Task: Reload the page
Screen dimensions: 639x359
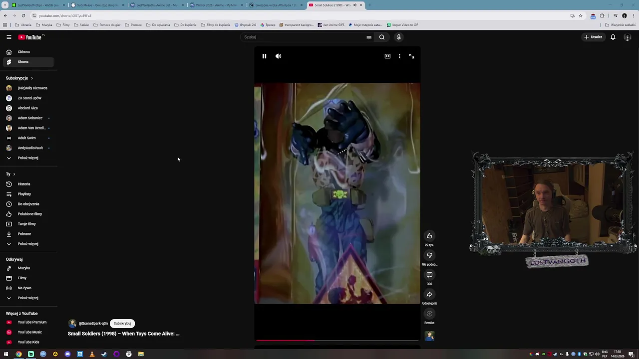Action: coord(23,15)
